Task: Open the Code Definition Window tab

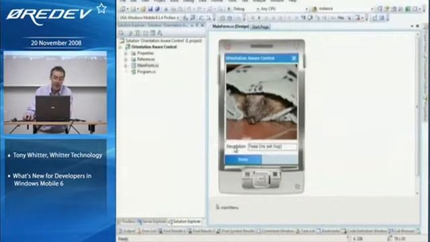Action: (365, 231)
